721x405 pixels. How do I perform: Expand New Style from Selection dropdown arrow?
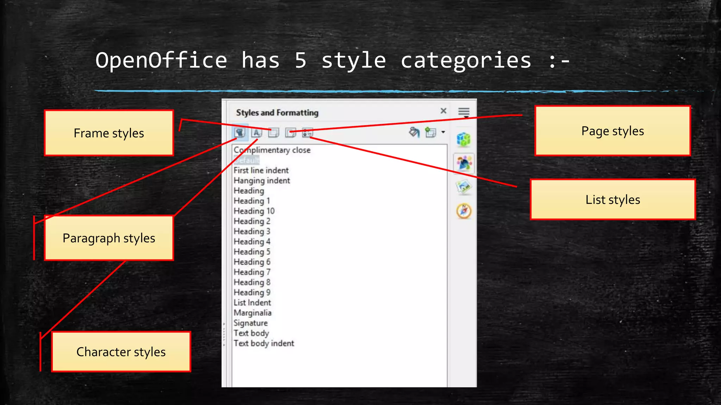[x=443, y=132]
